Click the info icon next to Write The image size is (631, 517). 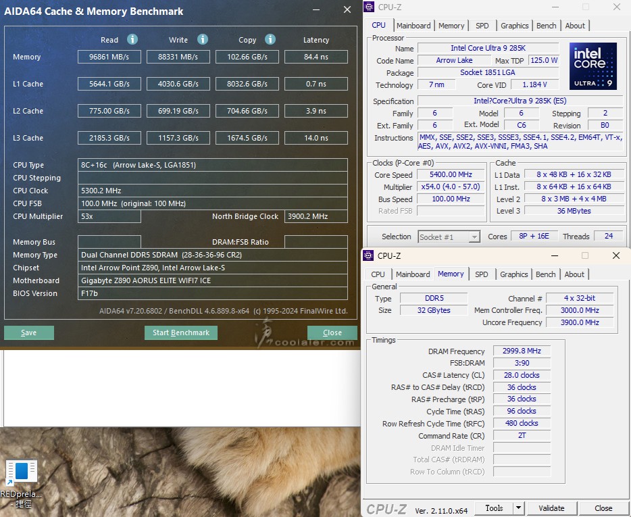pos(203,39)
